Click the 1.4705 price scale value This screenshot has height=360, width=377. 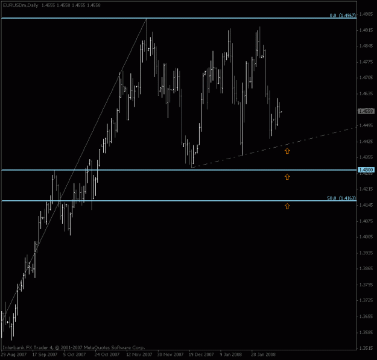point(366,78)
